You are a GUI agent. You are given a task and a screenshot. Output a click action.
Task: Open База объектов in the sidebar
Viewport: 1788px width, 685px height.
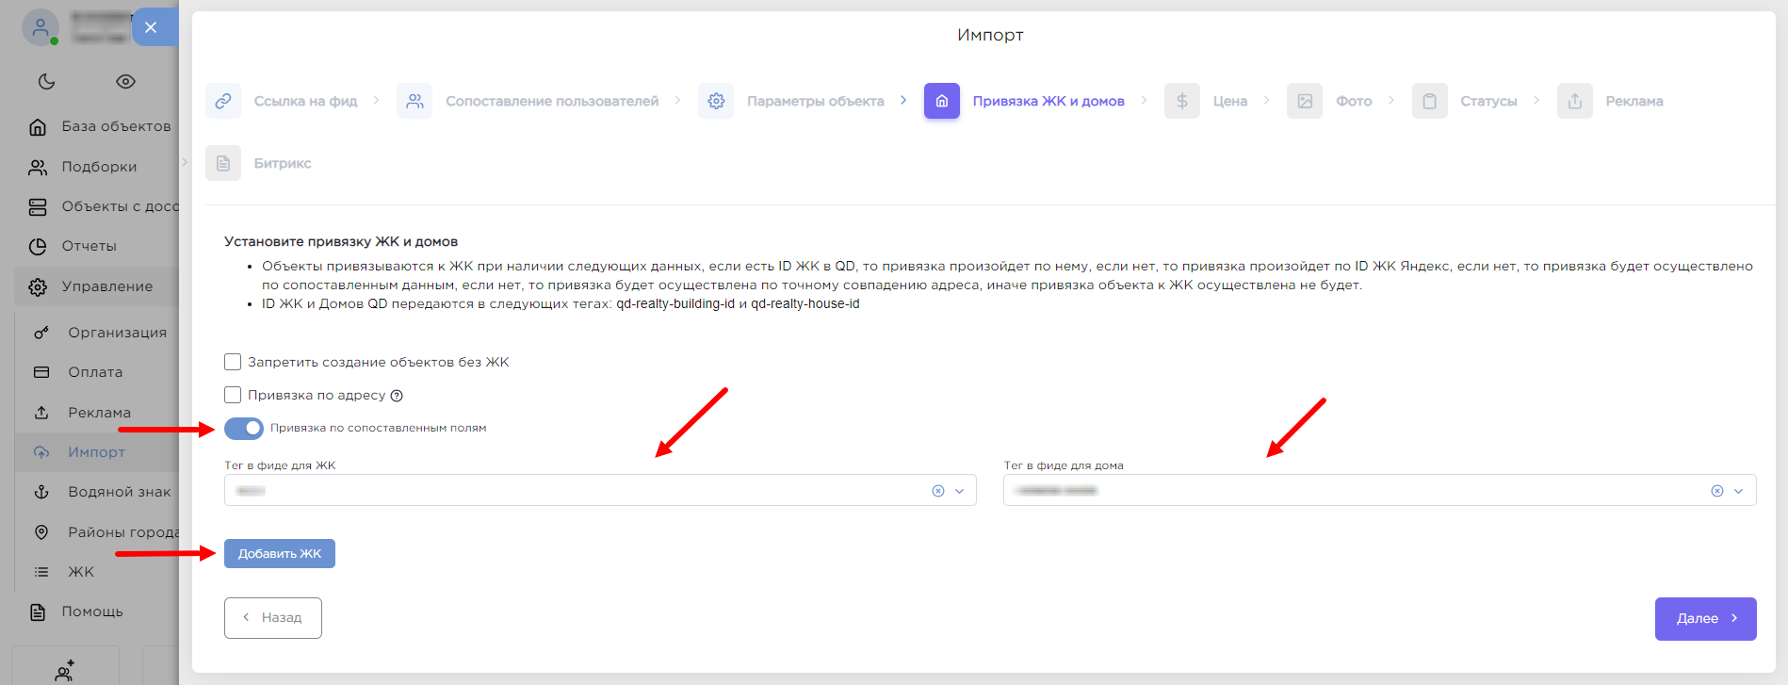click(115, 126)
